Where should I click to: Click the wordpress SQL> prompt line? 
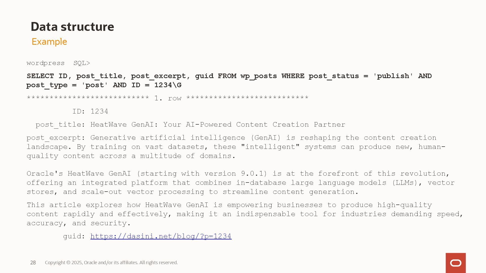coord(58,63)
